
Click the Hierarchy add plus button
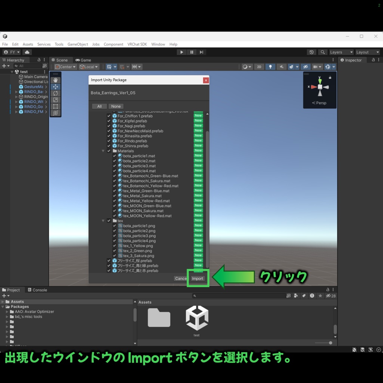(5, 66)
